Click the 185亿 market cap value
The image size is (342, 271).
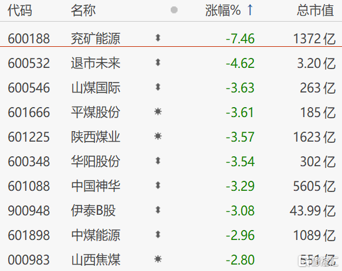(x=318, y=112)
